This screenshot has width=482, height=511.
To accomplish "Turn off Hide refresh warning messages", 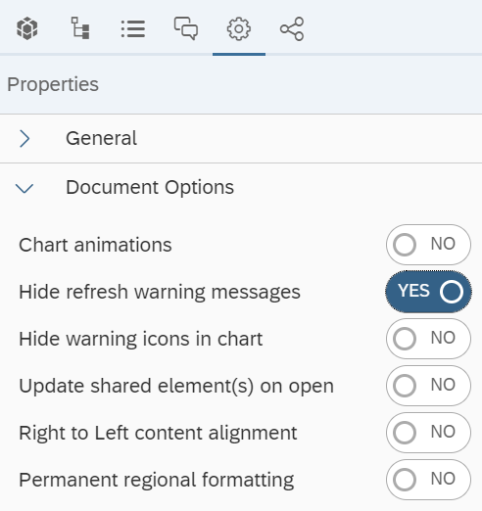I will 428,292.
